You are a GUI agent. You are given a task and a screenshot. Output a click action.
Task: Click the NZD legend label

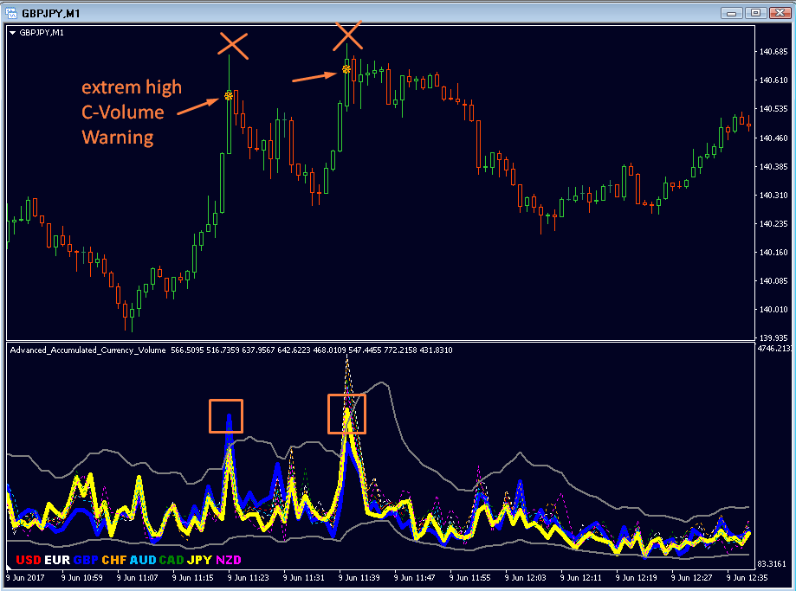229,560
